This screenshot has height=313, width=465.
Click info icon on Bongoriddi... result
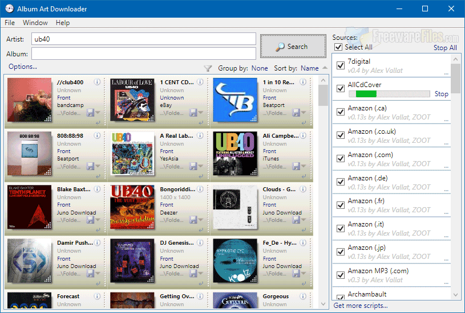(200, 189)
